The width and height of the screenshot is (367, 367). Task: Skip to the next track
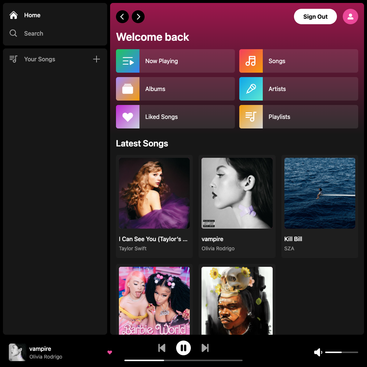(205, 348)
